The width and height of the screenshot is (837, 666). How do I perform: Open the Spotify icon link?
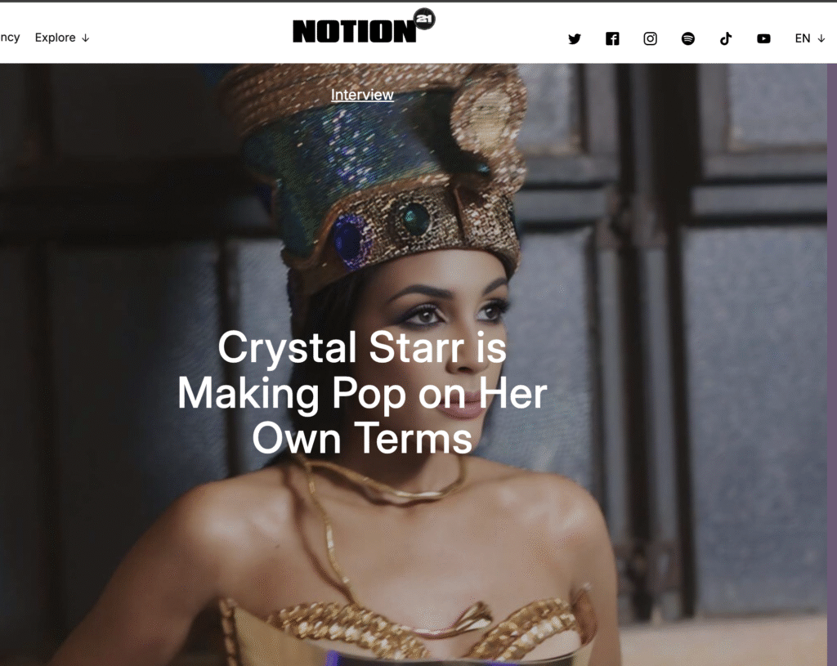(x=688, y=38)
